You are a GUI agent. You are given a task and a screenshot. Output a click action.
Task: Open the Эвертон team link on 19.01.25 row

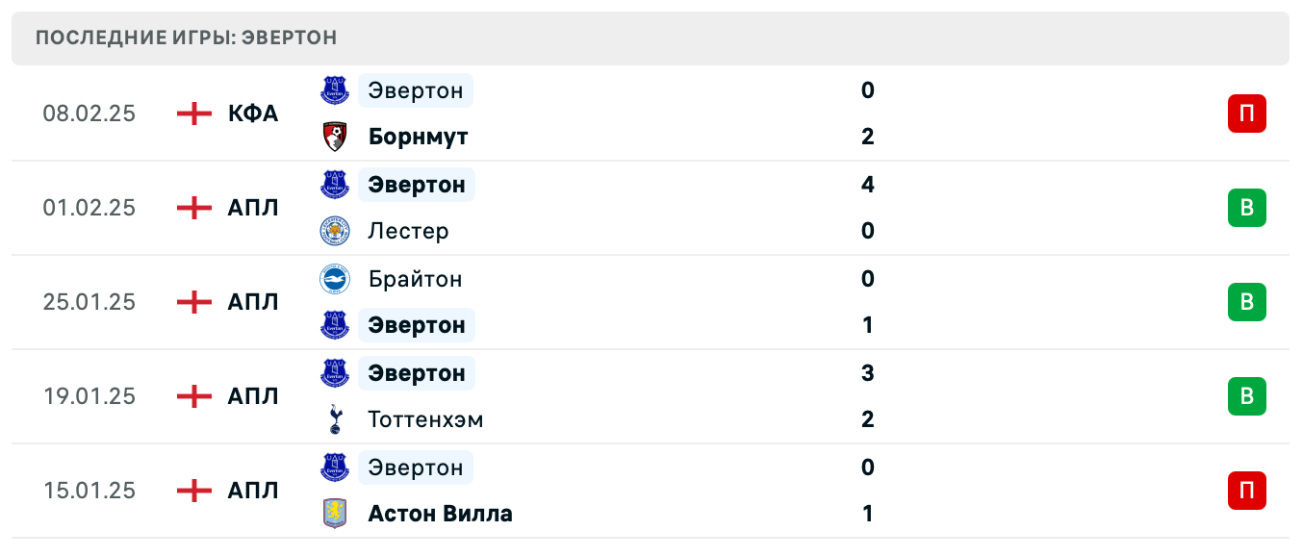tap(416, 372)
